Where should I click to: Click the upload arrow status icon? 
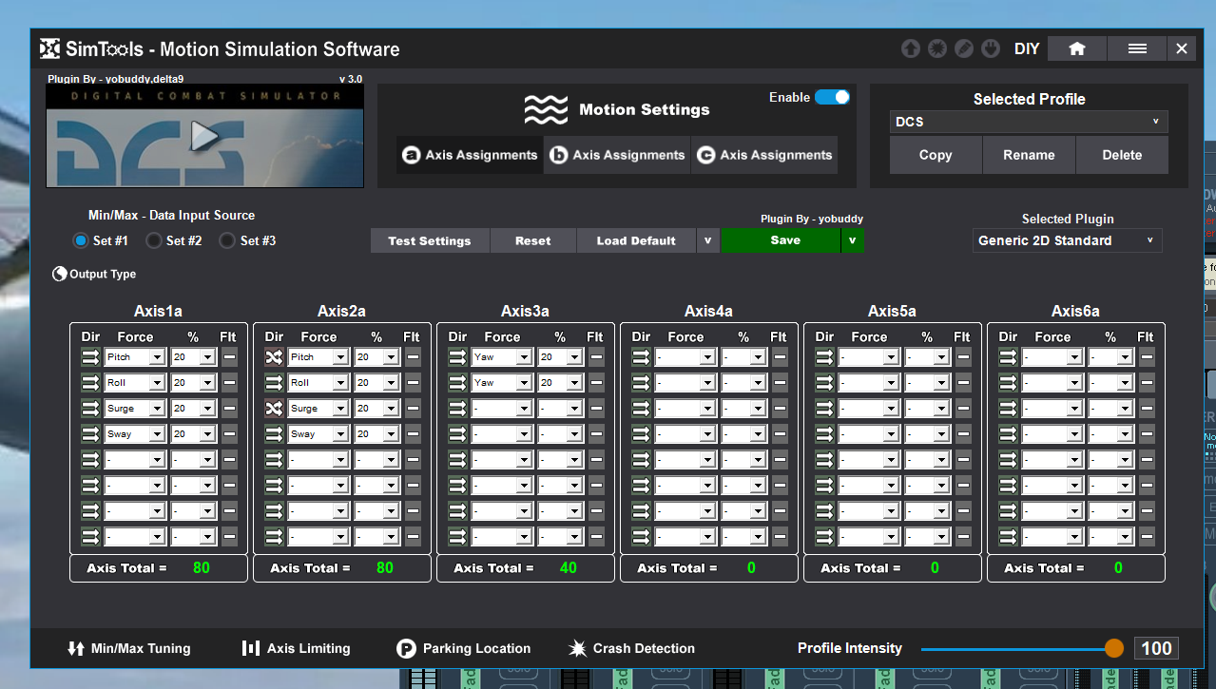pos(910,49)
